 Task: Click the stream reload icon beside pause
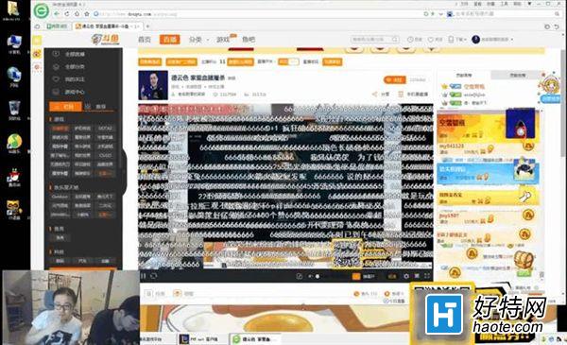pos(153,276)
